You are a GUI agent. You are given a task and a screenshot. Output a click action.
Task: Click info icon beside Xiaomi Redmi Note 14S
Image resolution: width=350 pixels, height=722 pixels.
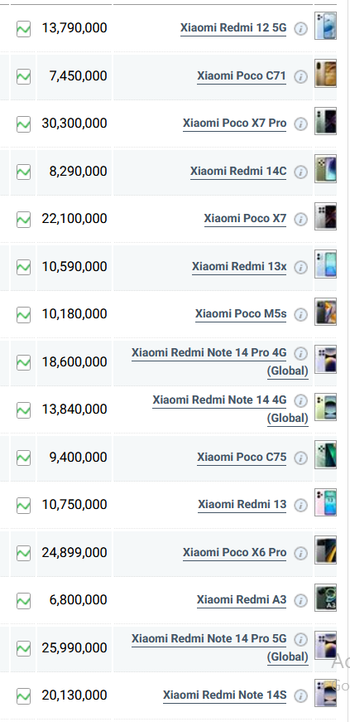[x=301, y=695]
